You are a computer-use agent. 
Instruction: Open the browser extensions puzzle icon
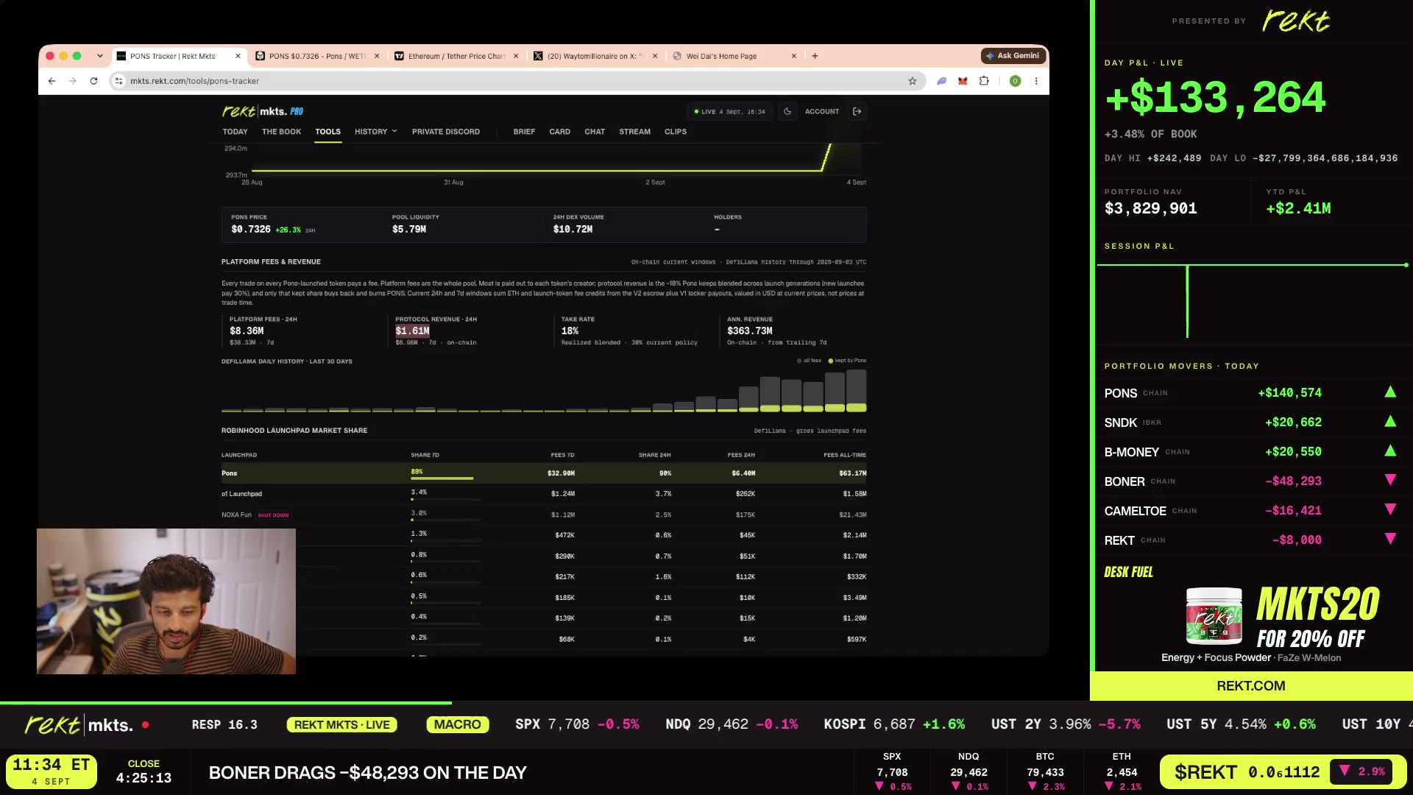[984, 81]
